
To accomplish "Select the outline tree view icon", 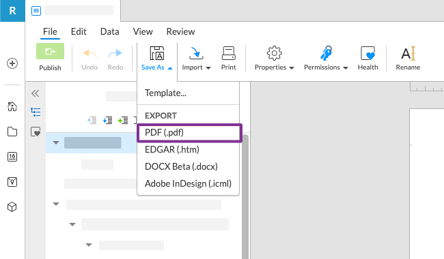I will point(36,112).
